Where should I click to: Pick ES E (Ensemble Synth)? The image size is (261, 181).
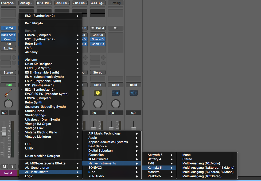coord(50,72)
